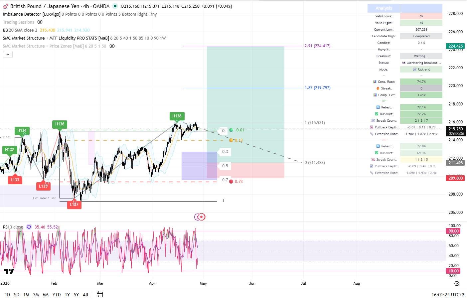
Task: Open the Go to date calendar icon
Action: coord(99,295)
